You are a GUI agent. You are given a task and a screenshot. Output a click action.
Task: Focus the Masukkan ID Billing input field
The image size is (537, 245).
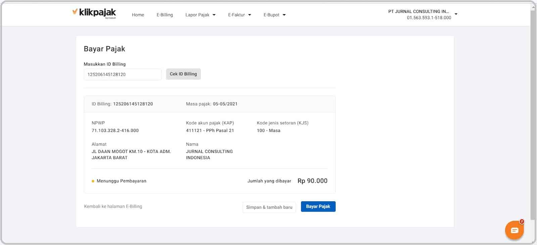(123, 74)
